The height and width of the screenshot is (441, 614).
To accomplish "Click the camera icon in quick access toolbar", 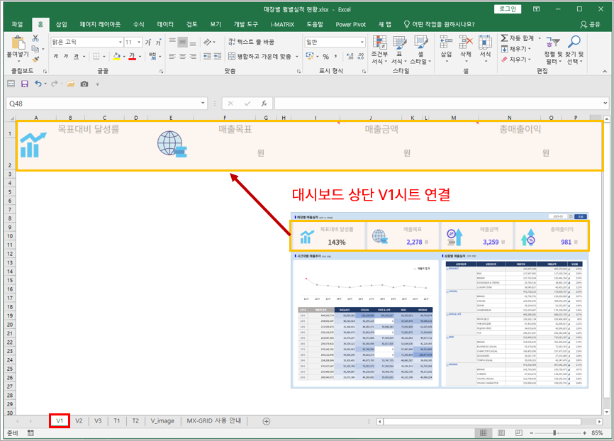I will coord(84,84).
